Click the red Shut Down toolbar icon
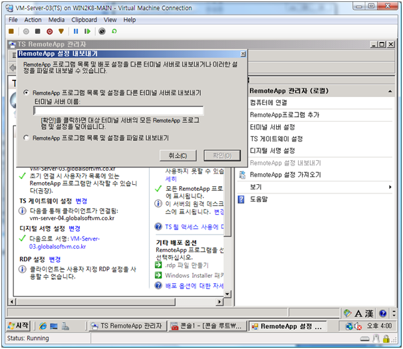The width and height of the screenshot is (403, 349). (50, 31)
